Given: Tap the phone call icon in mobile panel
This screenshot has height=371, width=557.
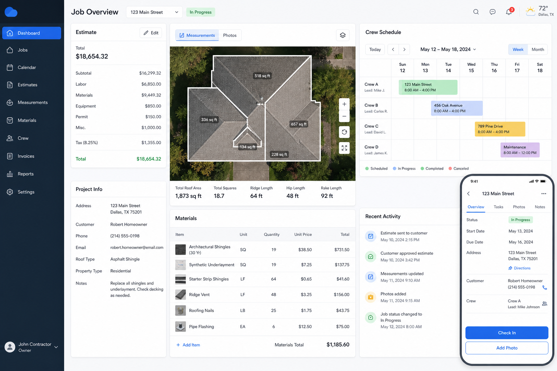Looking at the screenshot, I should coord(544,287).
